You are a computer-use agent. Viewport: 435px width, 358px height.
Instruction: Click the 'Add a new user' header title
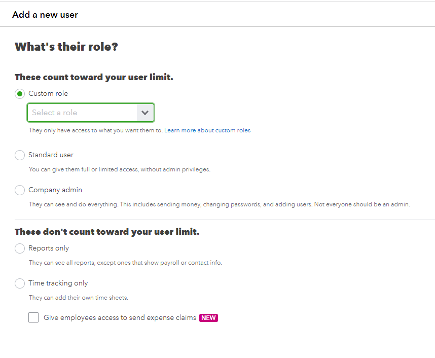click(45, 15)
